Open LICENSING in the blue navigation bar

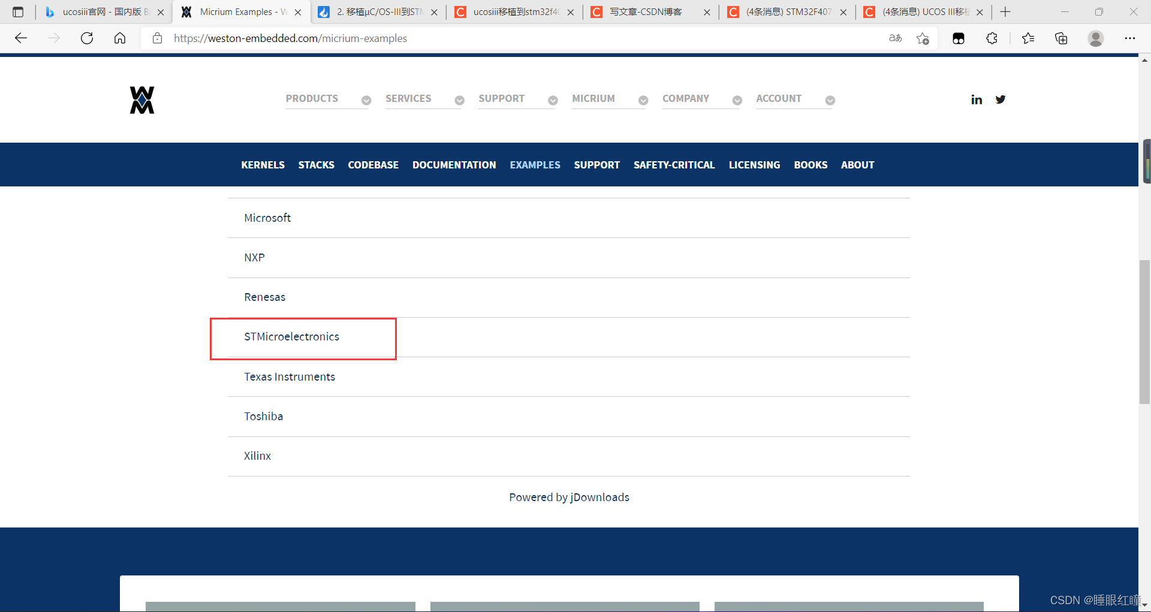click(x=754, y=165)
